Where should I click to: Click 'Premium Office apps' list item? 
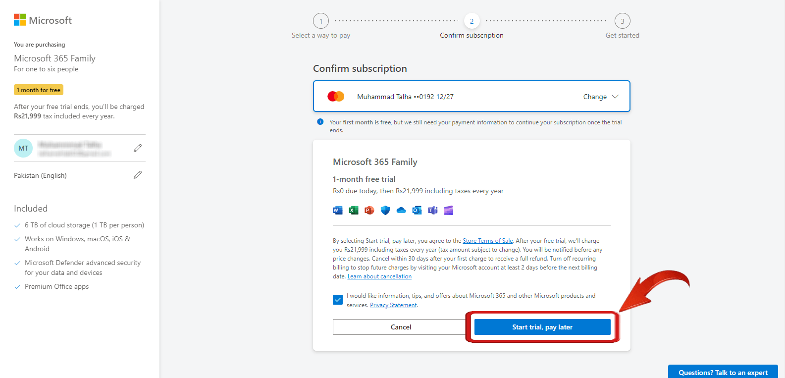pyautogui.click(x=57, y=286)
